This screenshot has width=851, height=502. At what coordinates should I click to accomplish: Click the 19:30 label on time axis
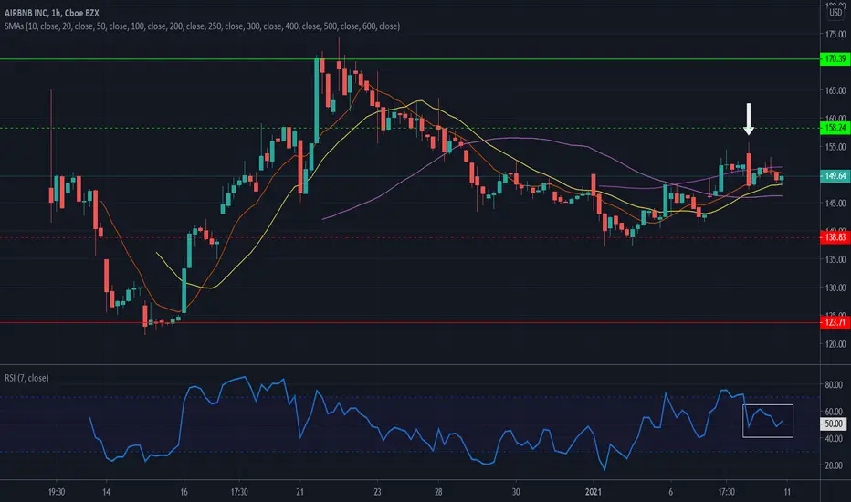[57, 492]
